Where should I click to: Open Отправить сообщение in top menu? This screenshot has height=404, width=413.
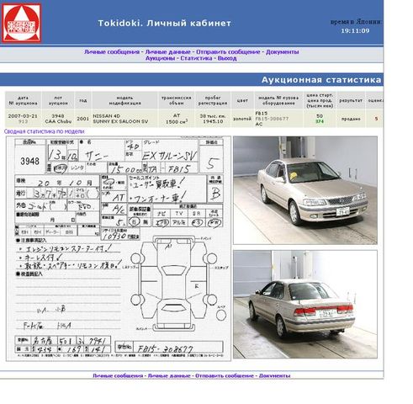pos(228,52)
